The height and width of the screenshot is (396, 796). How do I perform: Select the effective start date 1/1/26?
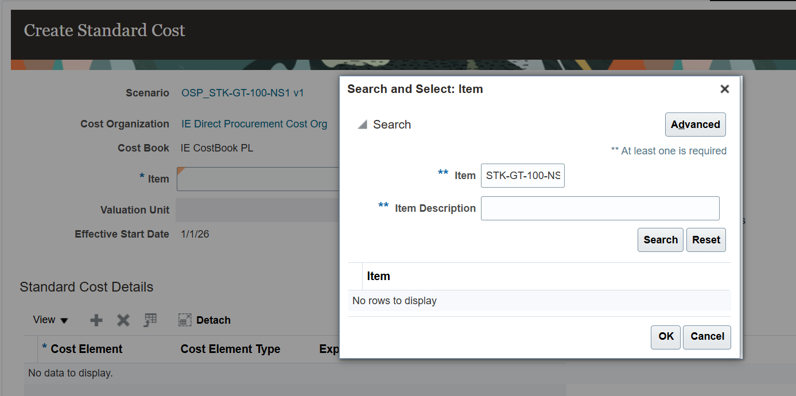click(x=195, y=234)
